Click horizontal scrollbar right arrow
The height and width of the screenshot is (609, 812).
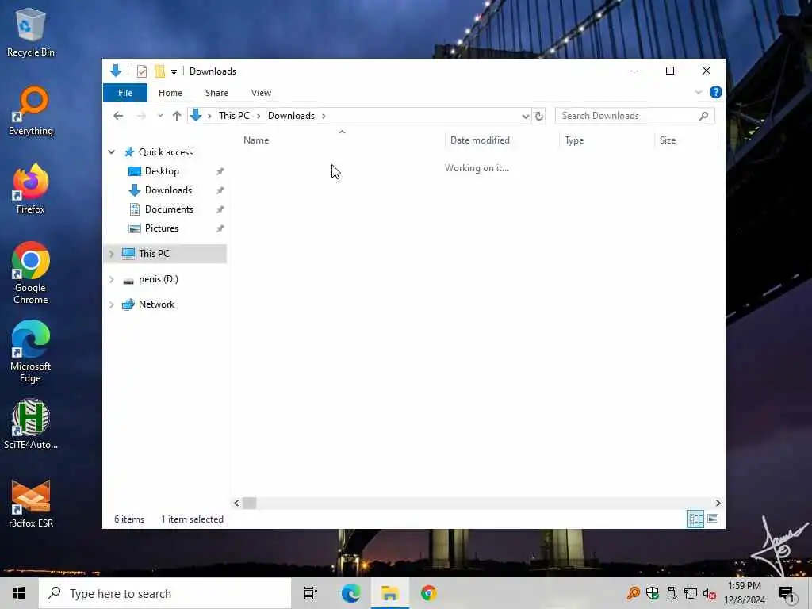tap(718, 503)
